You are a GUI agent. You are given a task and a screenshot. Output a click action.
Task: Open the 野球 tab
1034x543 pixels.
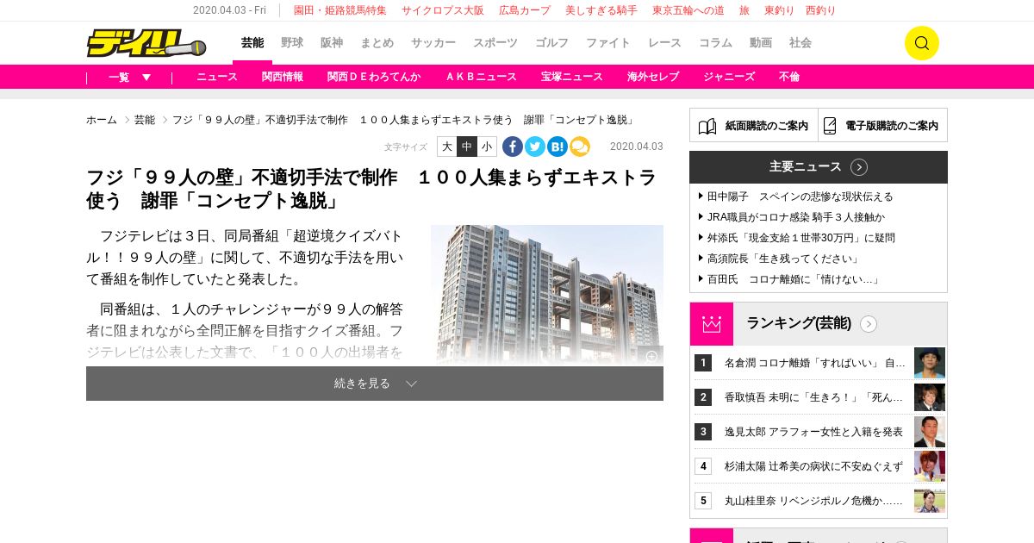[x=292, y=43]
